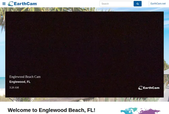Open the EarthCam.net link
169x114 pixels.
point(158,4)
